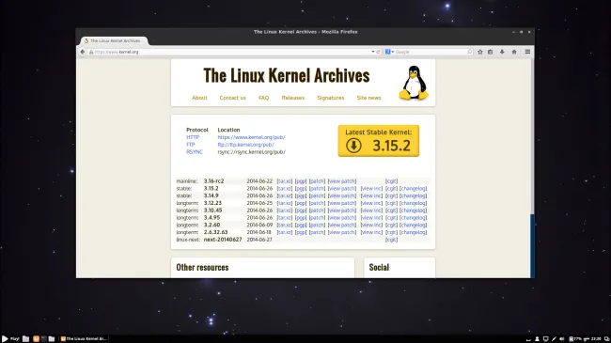611x343 pixels.
Task: Open the Google search engine dropdown
Action: 390,52
